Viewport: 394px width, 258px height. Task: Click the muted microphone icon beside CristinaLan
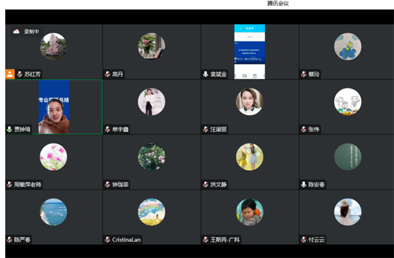[x=108, y=240]
